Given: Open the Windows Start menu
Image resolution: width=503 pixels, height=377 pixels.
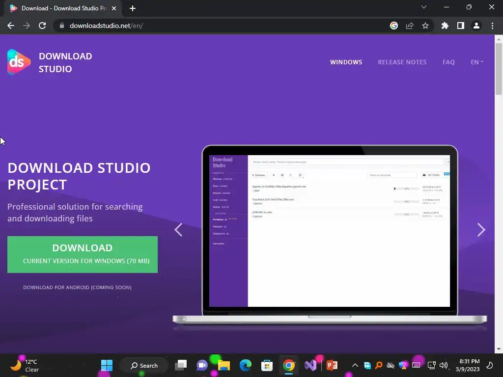Looking at the screenshot, I should point(107,365).
